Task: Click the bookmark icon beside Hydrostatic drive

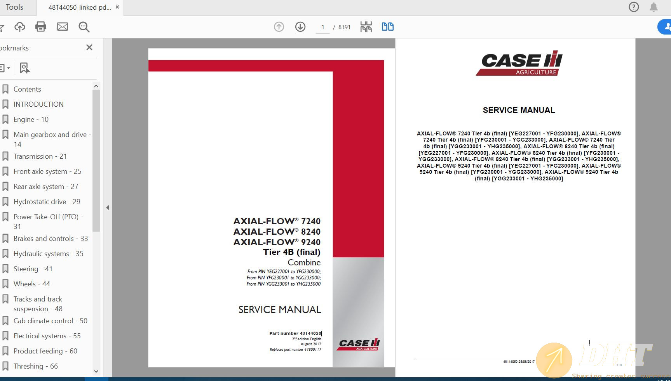Action: tap(5, 202)
